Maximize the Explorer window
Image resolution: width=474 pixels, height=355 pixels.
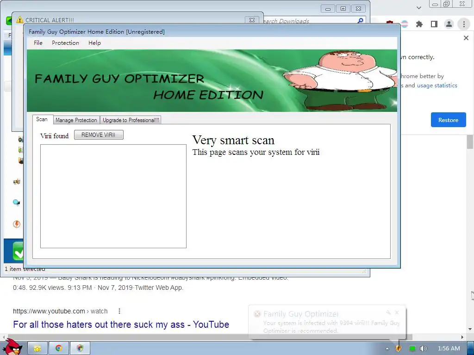(x=343, y=9)
